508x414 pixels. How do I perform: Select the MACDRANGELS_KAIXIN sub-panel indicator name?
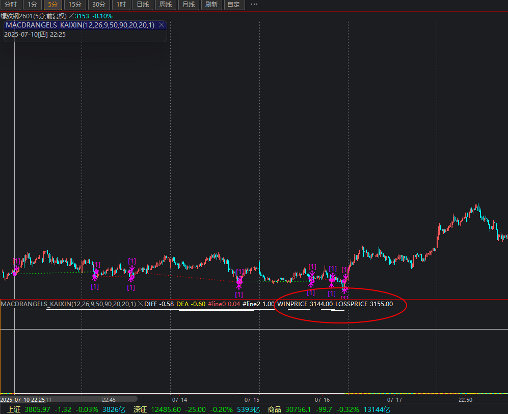coord(68,304)
